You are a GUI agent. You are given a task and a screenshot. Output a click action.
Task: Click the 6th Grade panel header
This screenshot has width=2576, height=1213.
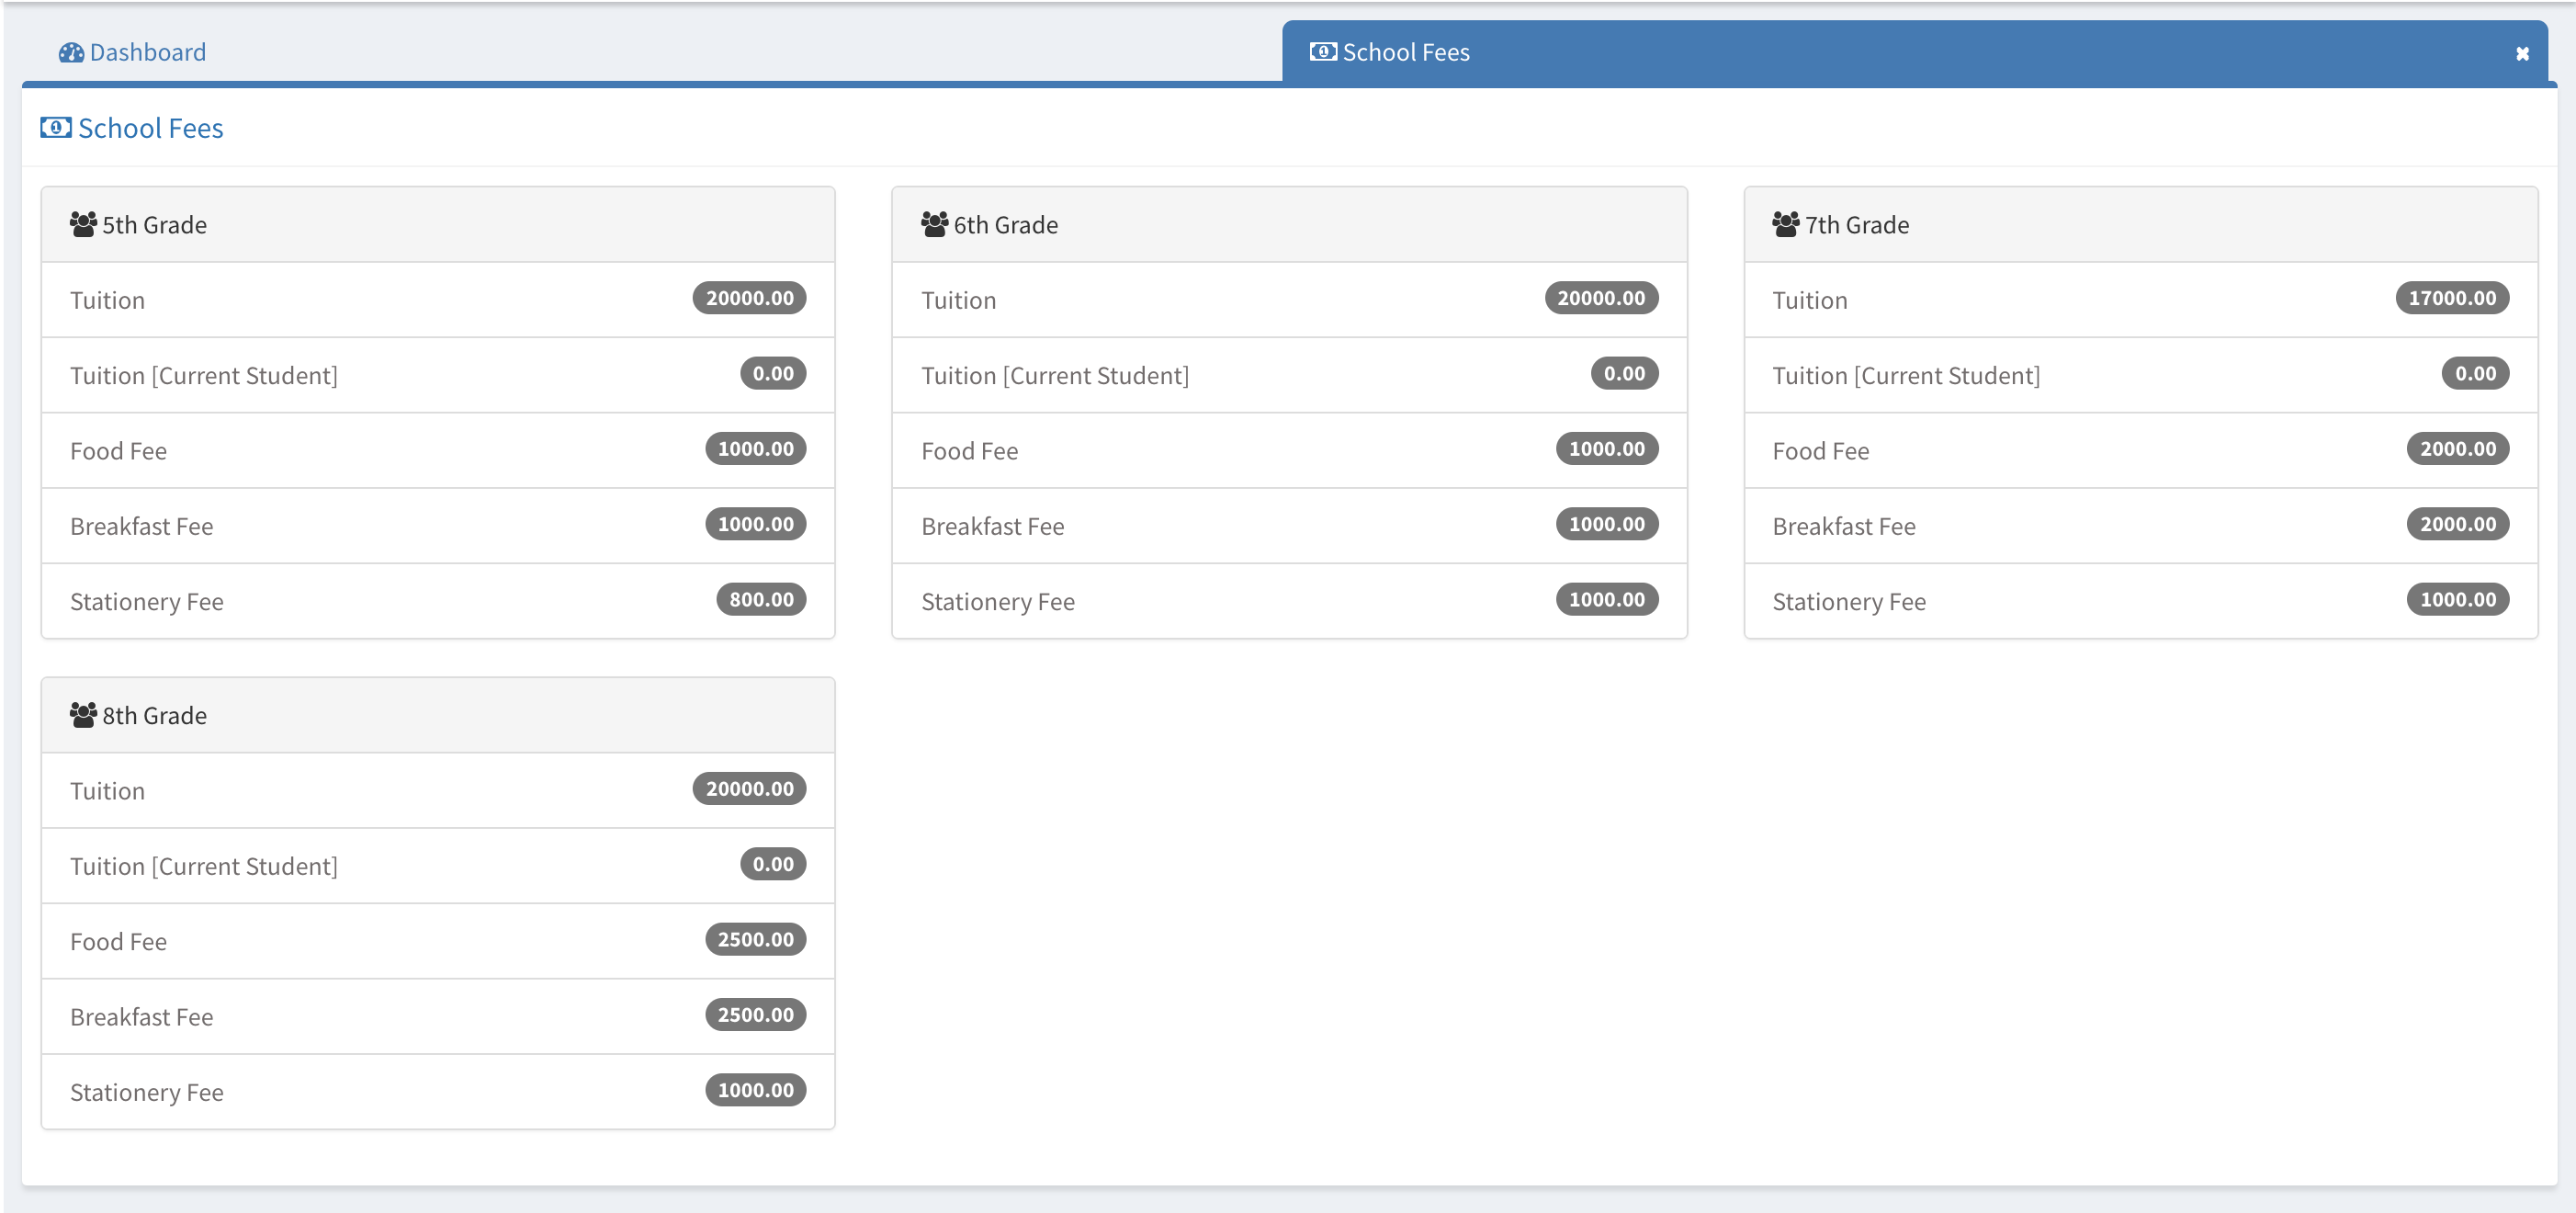1288,225
